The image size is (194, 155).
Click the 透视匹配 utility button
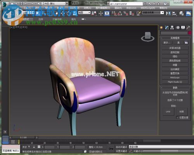(175, 52)
